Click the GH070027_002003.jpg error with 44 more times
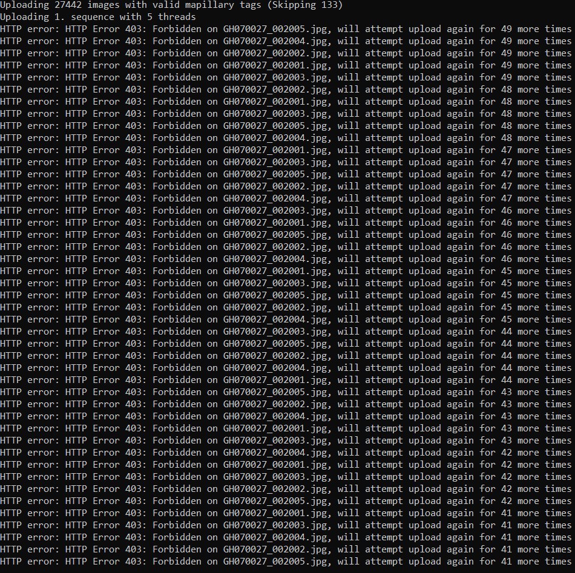 pos(286,332)
